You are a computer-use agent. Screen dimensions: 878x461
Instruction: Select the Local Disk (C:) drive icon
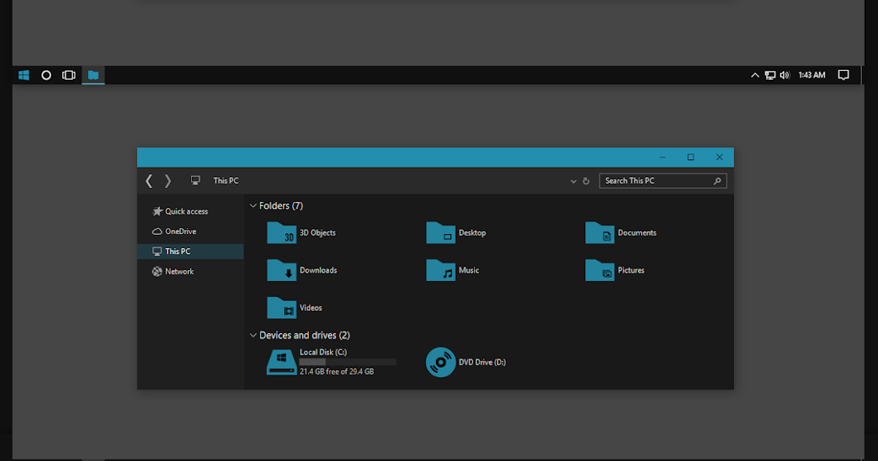(x=282, y=362)
